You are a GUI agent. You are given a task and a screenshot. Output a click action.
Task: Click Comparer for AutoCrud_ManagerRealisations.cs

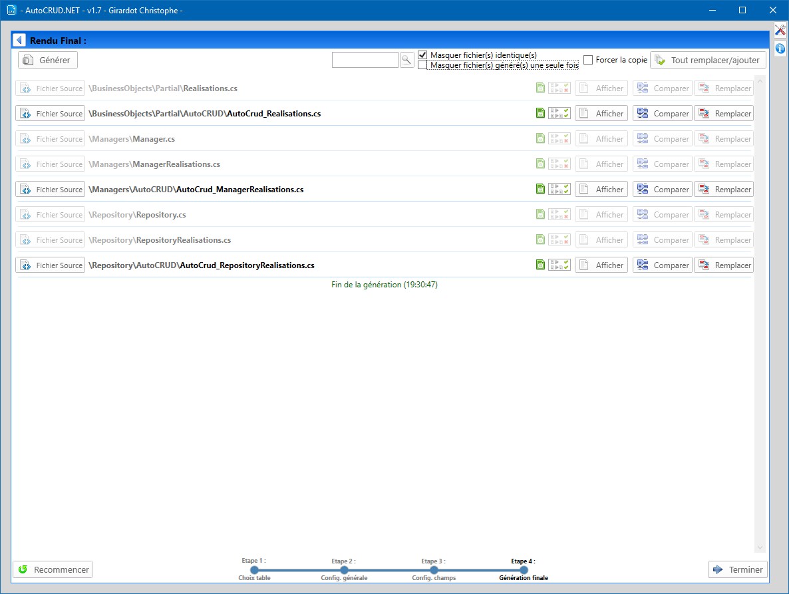(x=662, y=189)
